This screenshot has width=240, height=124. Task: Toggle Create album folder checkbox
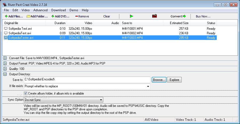tap(26, 93)
